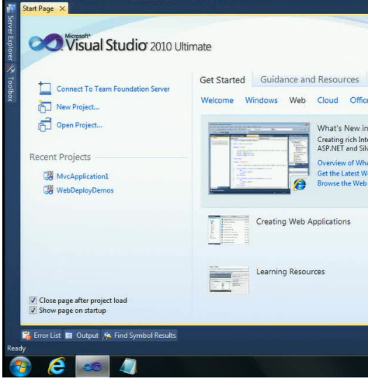
Task: Click the WebDeployDemos project icon
Action: [48, 189]
